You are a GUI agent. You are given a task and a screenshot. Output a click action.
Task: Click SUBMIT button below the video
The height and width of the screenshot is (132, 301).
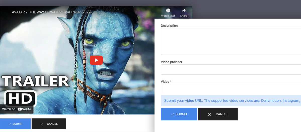pos(15,124)
